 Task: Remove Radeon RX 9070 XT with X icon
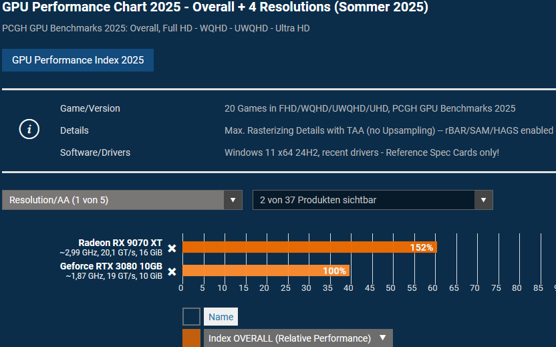click(172, 248)
